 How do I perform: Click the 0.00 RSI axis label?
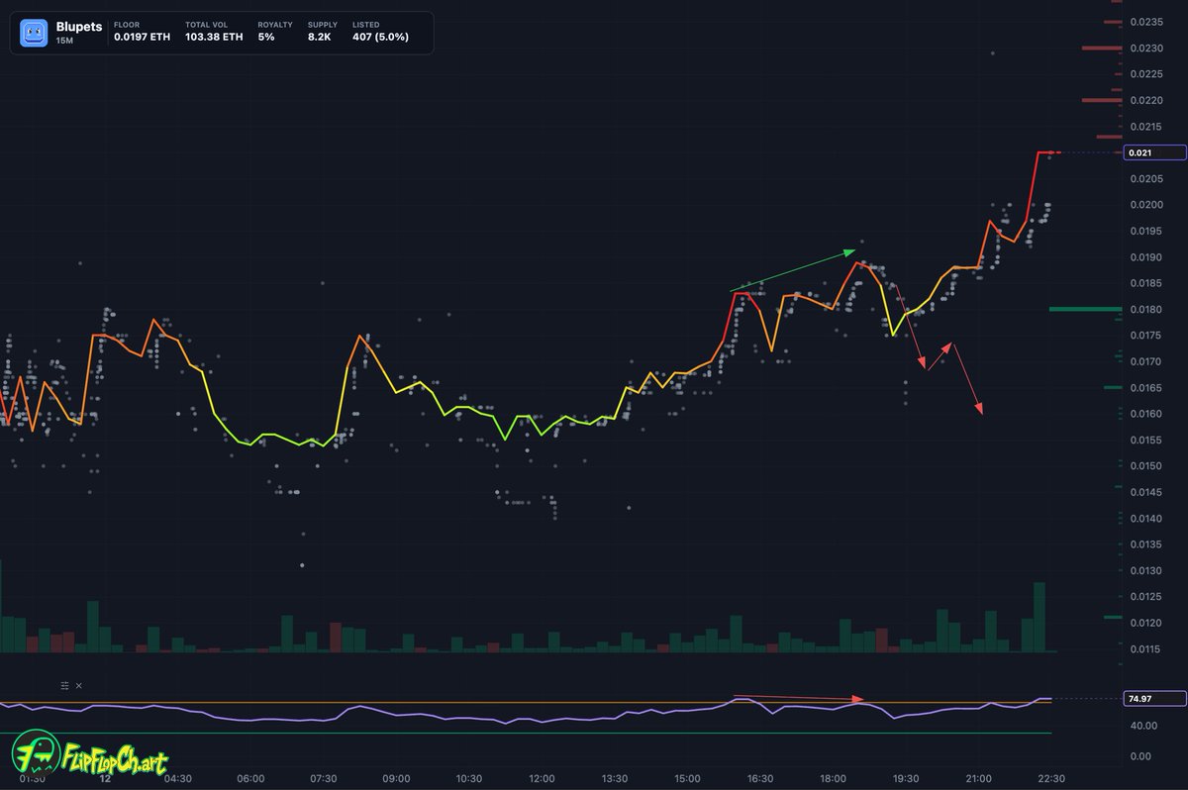(1142, 756)
